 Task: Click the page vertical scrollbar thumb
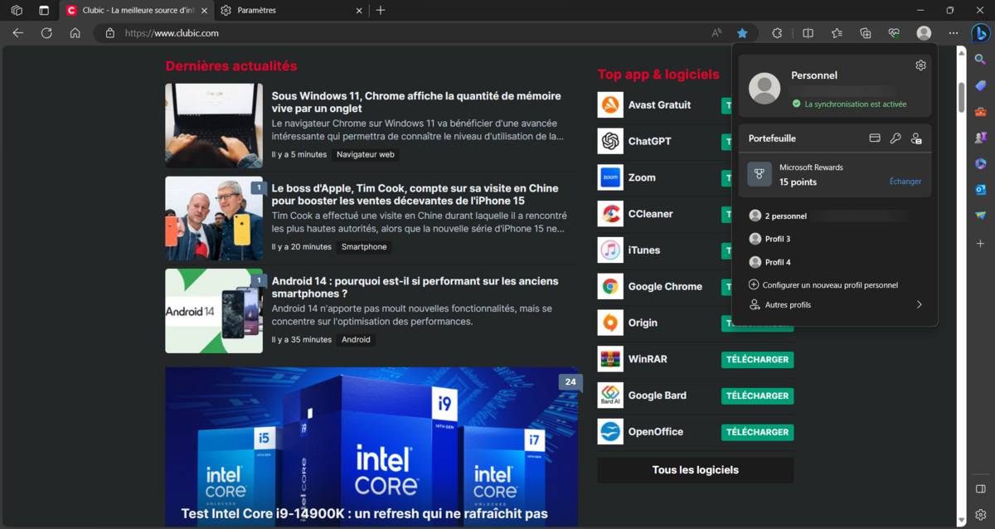pyautogui.click(x=961, y=96)
